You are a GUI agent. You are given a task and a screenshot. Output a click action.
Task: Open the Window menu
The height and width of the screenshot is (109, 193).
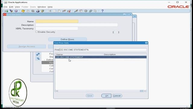tap(42, 7)
